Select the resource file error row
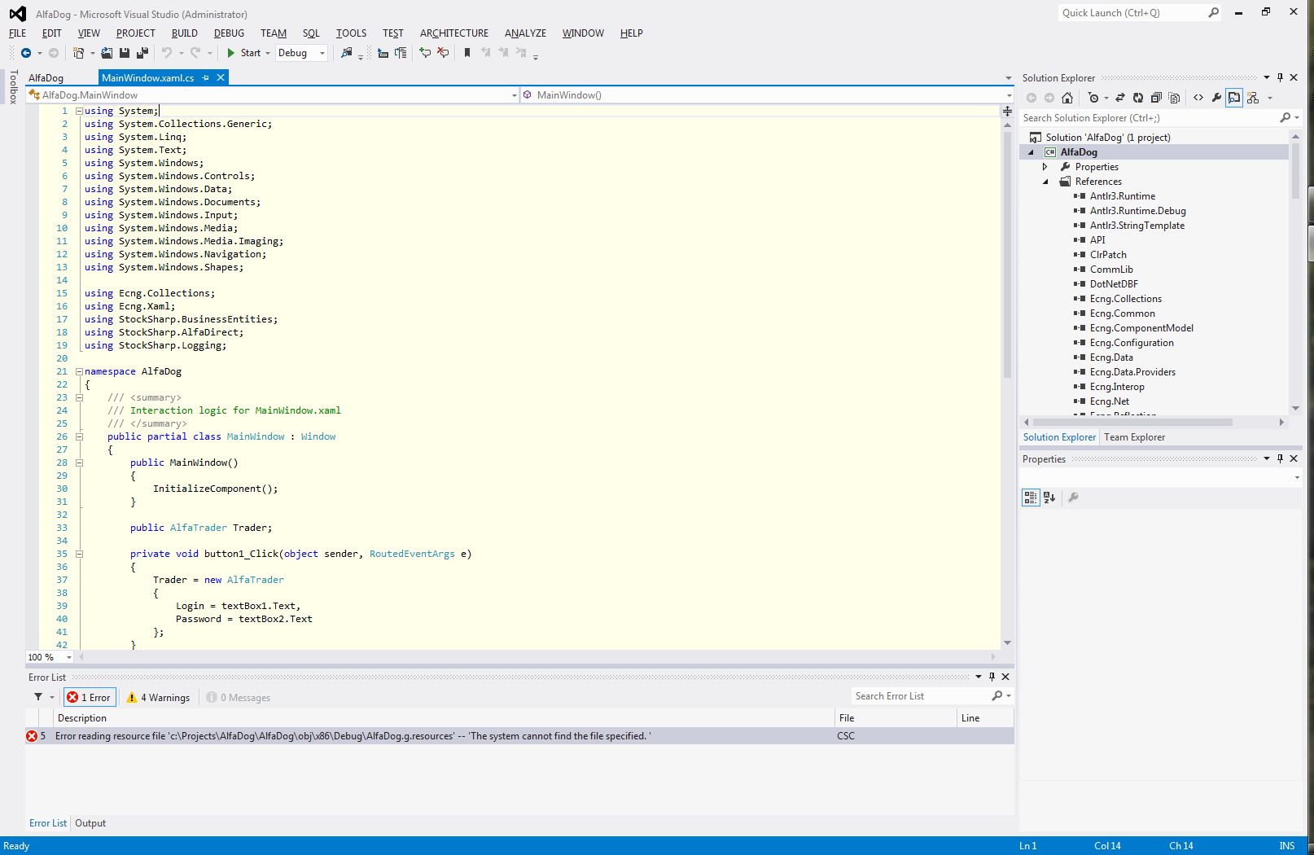The image size is (1314, 855). [519, 736]
